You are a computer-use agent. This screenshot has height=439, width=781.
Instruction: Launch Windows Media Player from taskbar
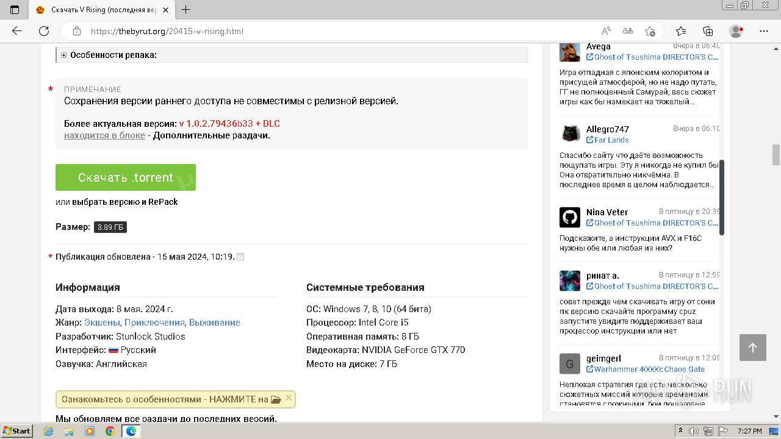click(90, 431)
